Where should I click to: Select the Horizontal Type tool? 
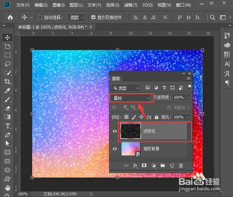pos(8,126)
